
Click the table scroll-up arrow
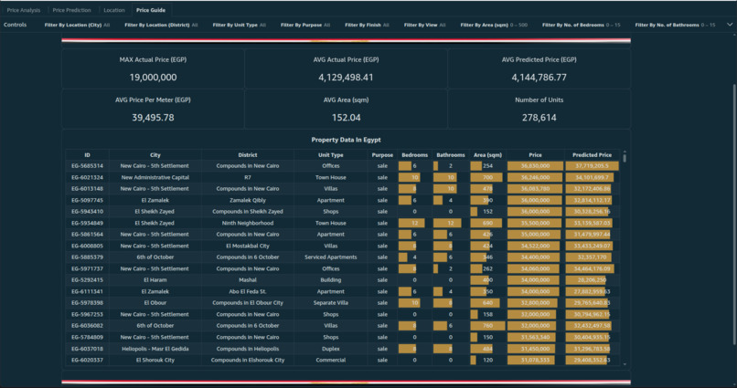click(x=625, y=152)
